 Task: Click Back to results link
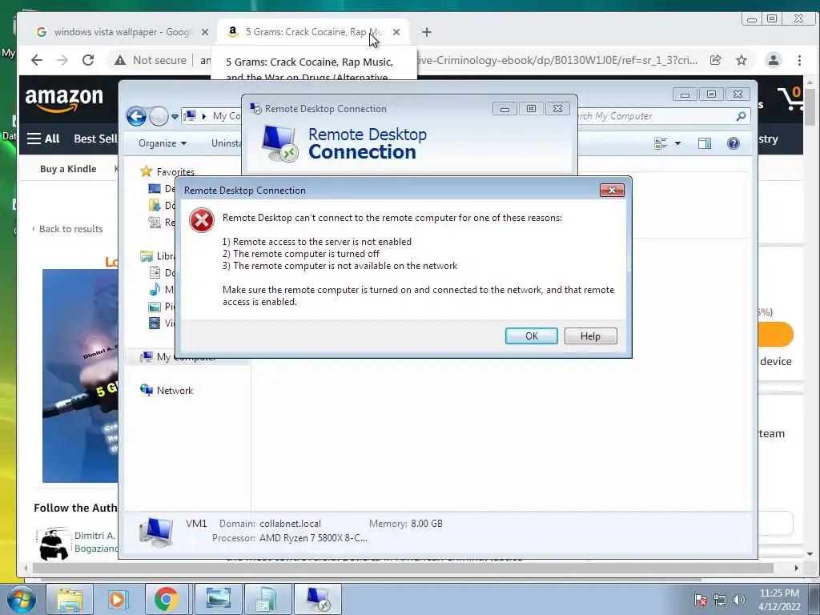[x=67, y=229]
